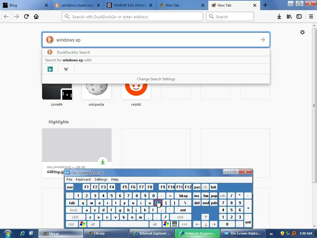Viewport: 317px width, 238px height.
Task: Go back with the browser back arrow
Action: (6, 16)
